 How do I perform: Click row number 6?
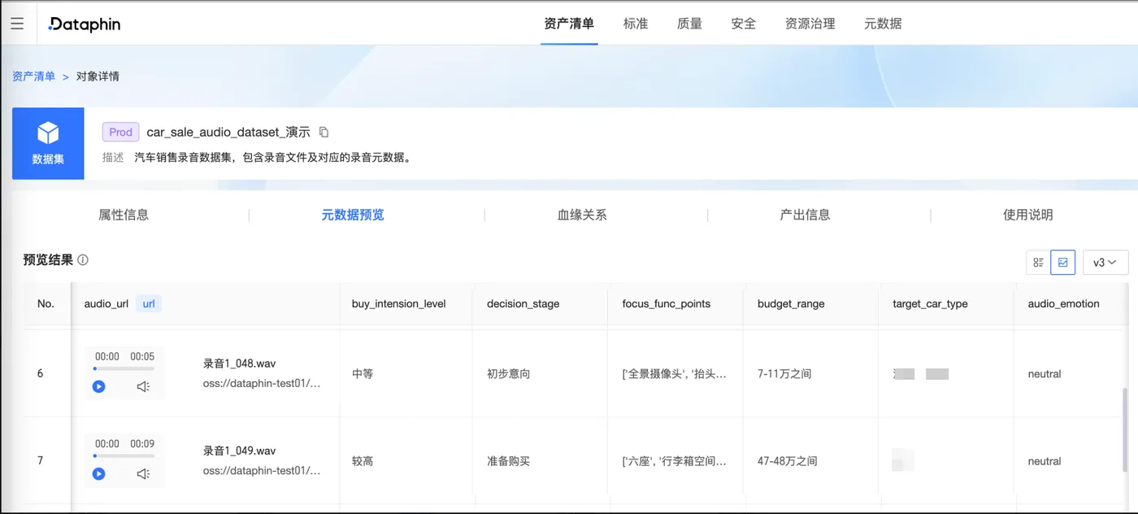(41, 374)
